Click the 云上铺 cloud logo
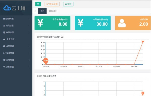The width and height of the screenshot is (151, 100). [x=14, y=8]
